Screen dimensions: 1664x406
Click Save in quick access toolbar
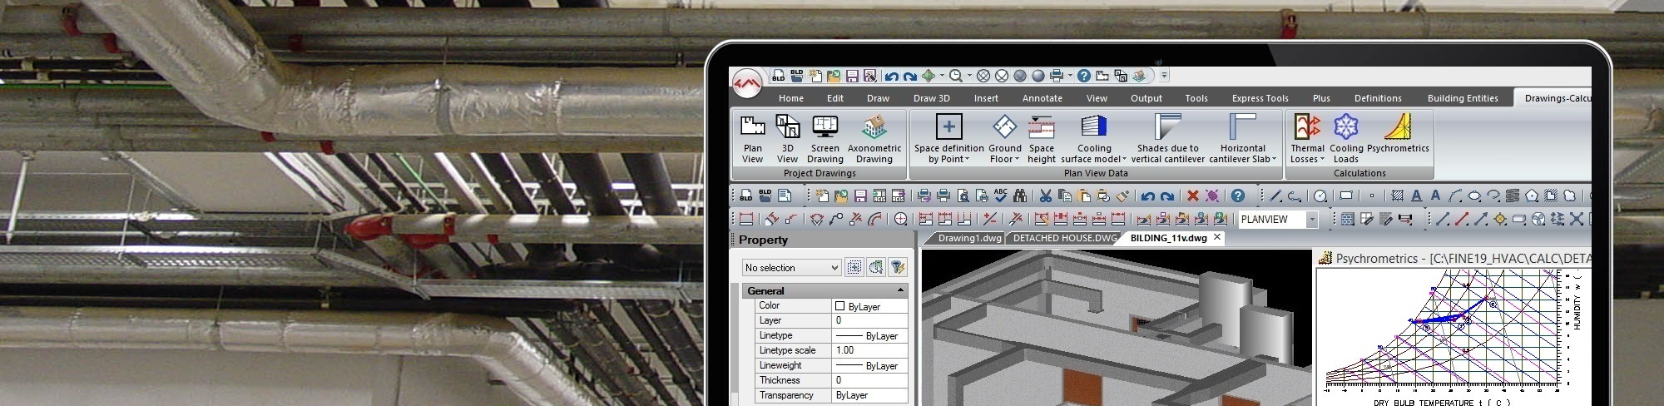click(x=852, y=76)
